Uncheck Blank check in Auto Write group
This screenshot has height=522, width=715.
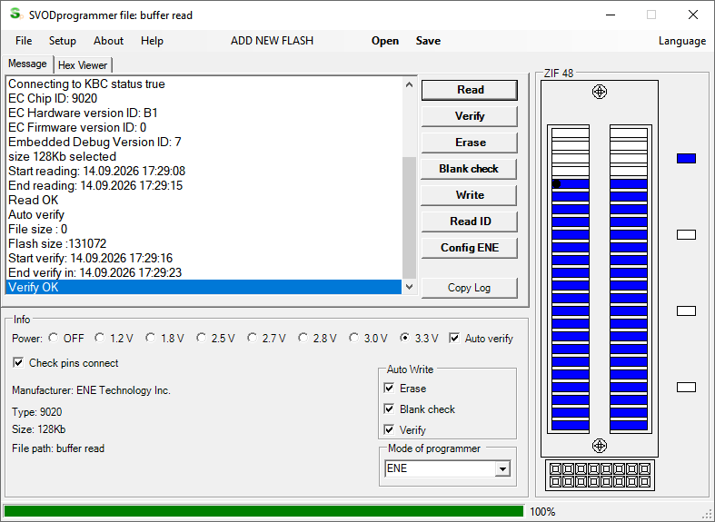tap(389, 409)
